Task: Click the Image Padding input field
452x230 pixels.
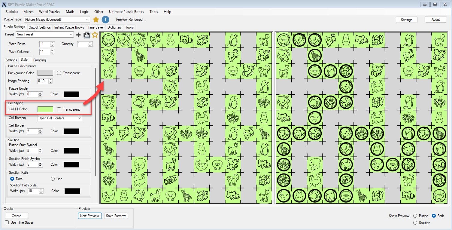Action: point(43,81)
